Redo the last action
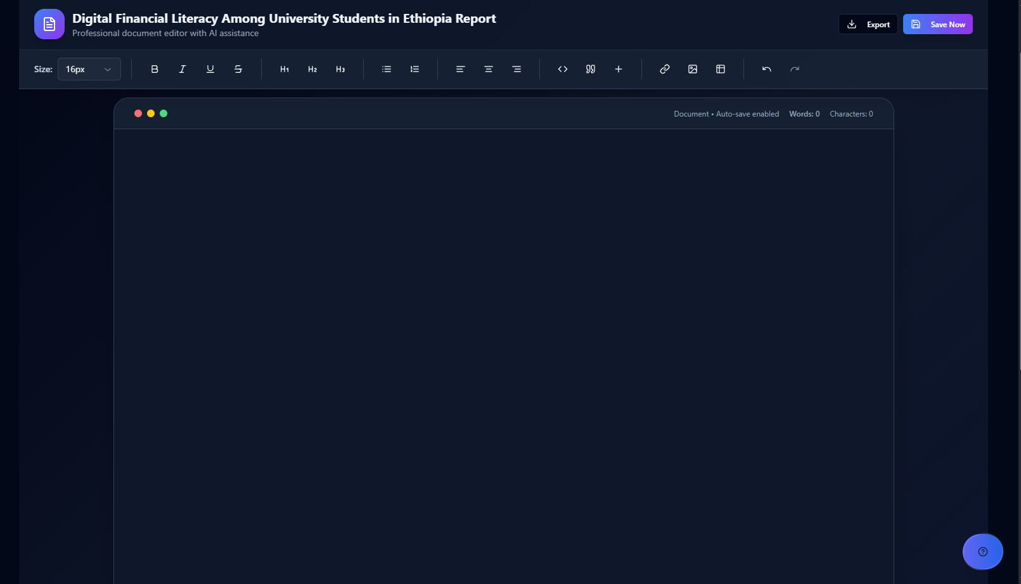 (x=795, y=69)
